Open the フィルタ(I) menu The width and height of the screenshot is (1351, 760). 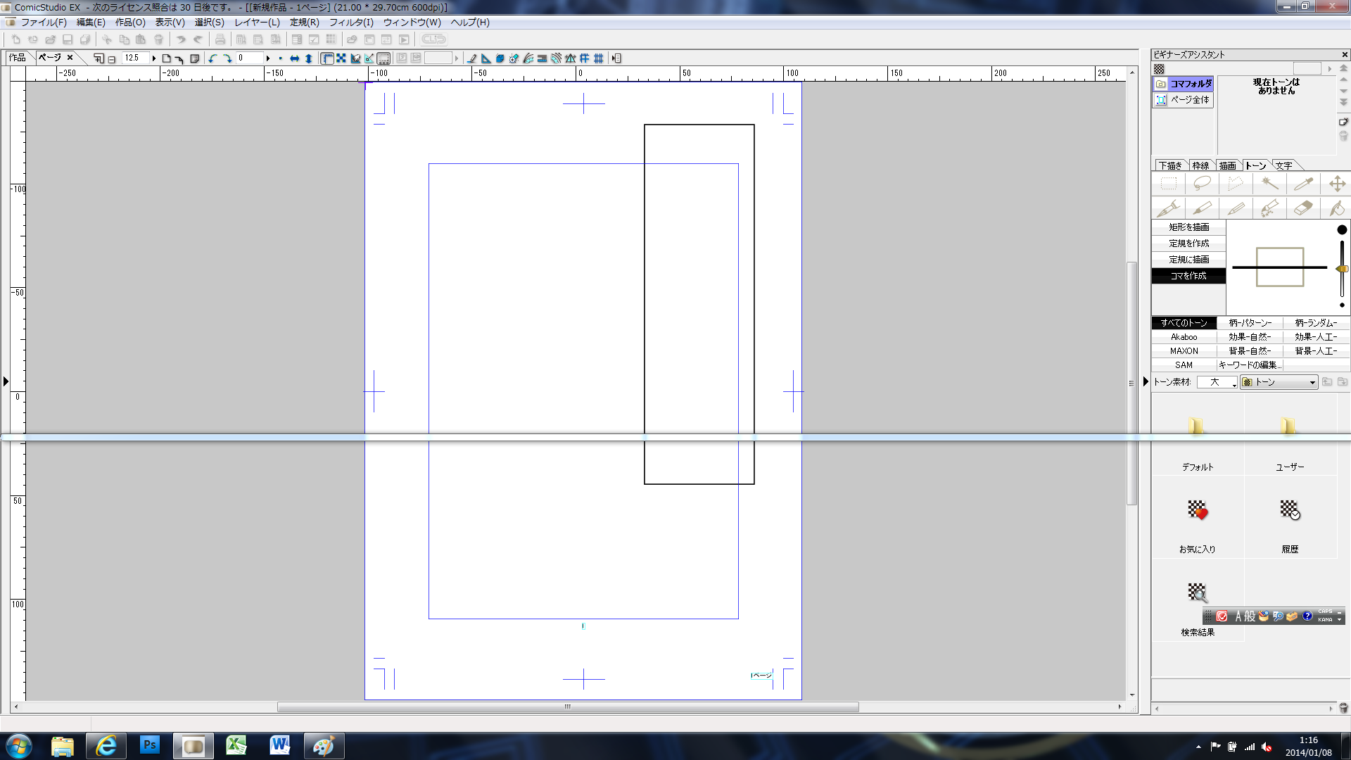tap(350, 23)
